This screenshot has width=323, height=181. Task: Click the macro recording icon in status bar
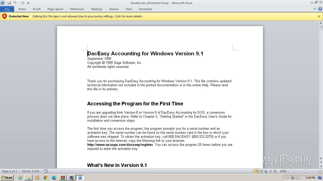45,171
